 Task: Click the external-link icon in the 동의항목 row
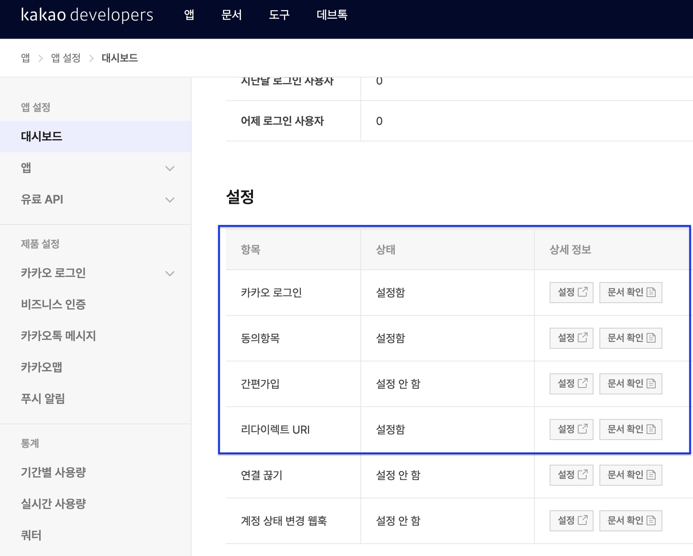[583, 337]
